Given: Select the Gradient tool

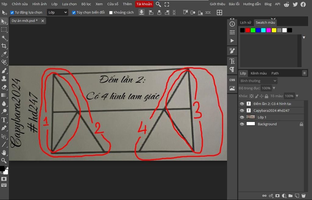Looking at the screenshot, I should [4, 95].
